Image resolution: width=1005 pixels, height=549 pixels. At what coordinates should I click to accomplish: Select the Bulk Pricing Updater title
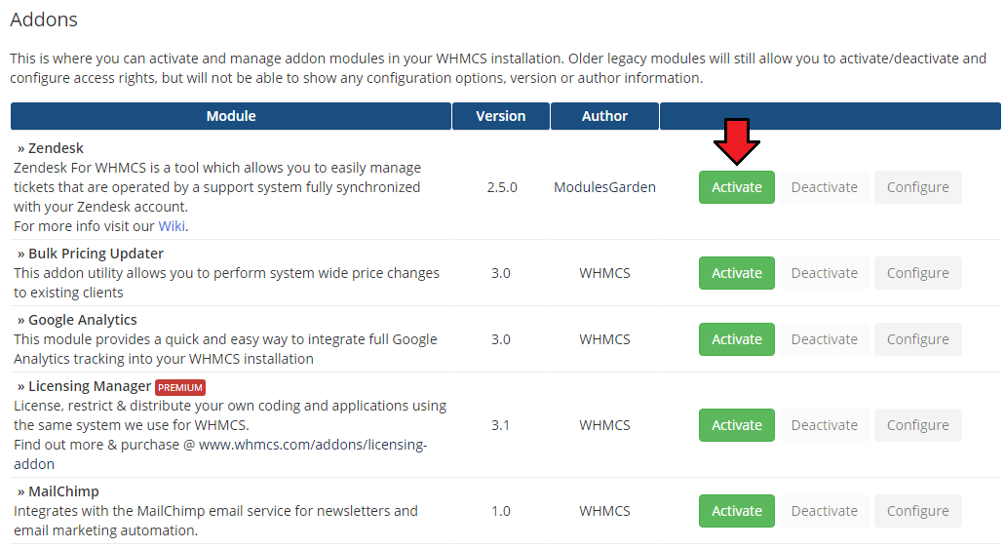[96, 254]
